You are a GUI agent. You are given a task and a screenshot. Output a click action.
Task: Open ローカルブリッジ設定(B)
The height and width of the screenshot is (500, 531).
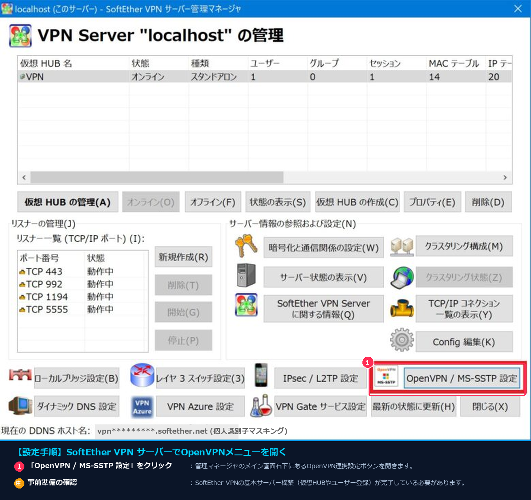pos(77,378)
